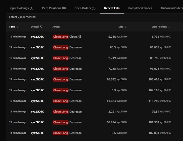Image resolution: width=183 pixels, height=141 pixels.
Task: Click size value 2.749
Action: [112, 58]
